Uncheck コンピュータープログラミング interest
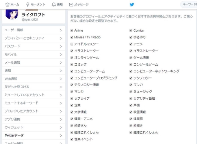The image size is (197, 144). [72, 78]
